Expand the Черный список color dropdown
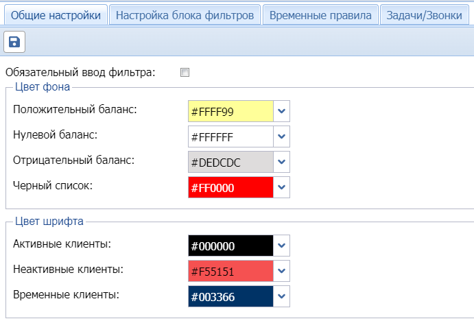The image size is (474, 321). point(281,187)
